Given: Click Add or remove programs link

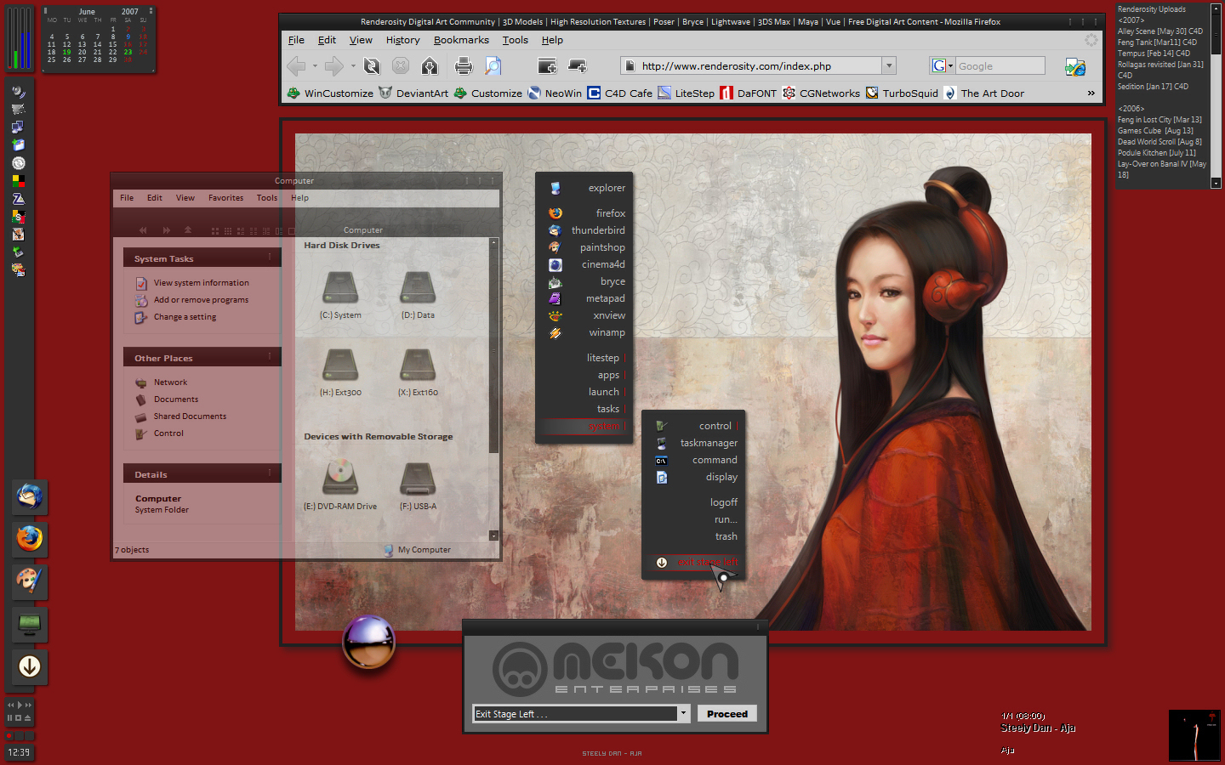Looking at the screenshot, I should (192, 300).
